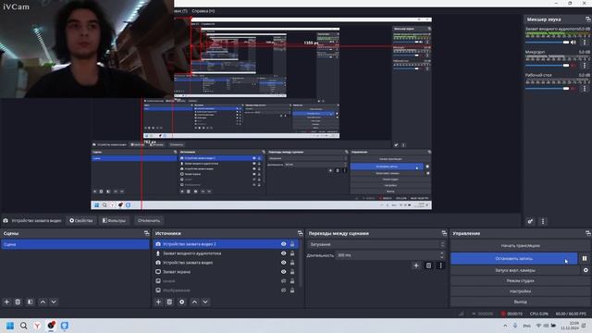Open the Справка menu
The height and width of the screenshot is (333, 592).
[203, 11]
